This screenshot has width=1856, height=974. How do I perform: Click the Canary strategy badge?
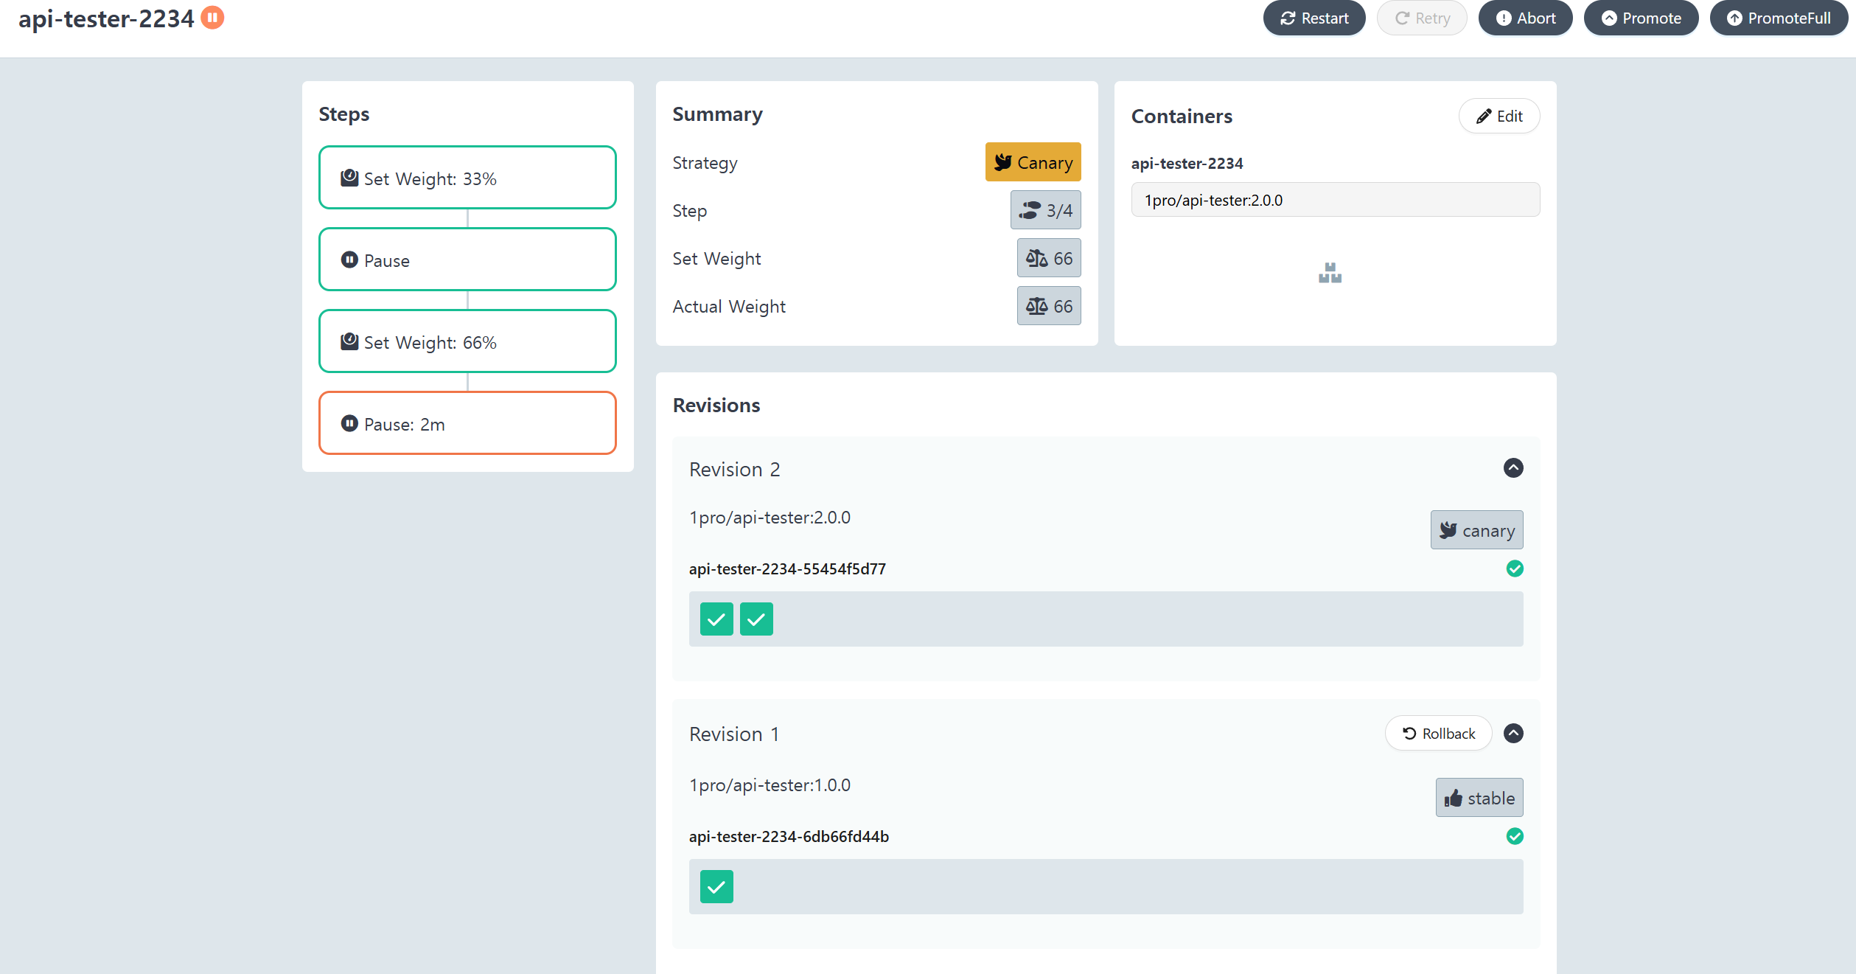click(1033, 162)
